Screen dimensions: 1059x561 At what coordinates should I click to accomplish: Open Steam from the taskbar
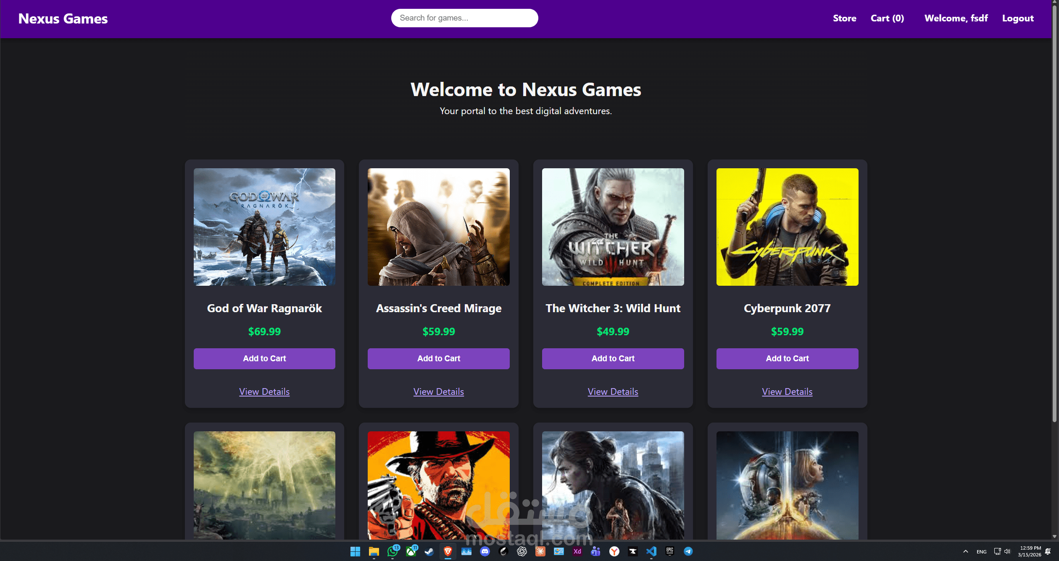pyautogui.click(x=429, y=551)
